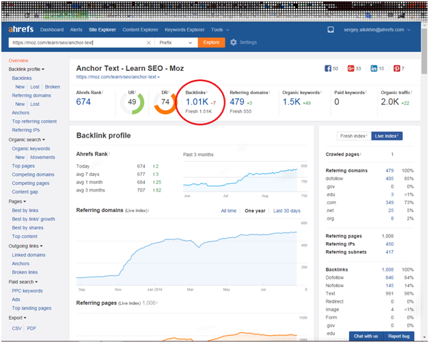Screen dimensions: 429x343
Task: Click the orange Explore button
Action: tap(211, 42)
